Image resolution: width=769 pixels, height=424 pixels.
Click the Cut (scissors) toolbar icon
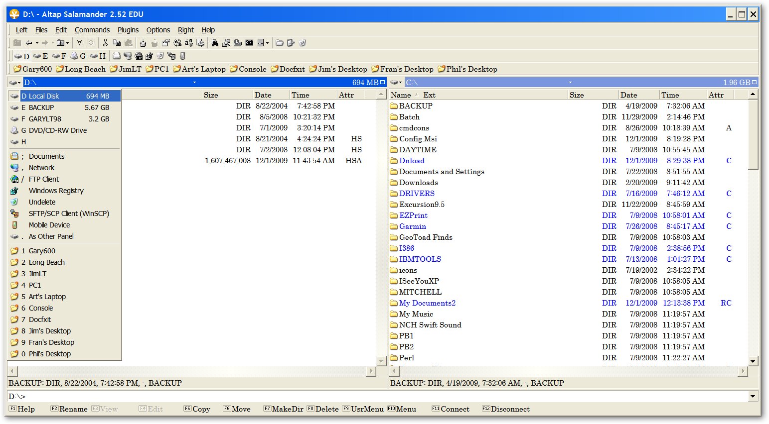click(x=105, y=43)
